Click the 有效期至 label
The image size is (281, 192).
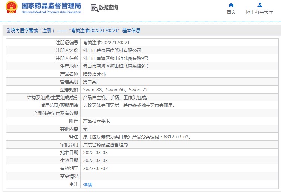tap(69, 168)
